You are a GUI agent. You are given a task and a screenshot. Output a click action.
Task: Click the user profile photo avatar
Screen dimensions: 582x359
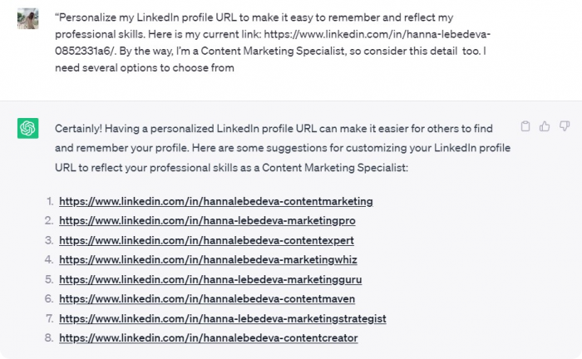pyautogui.click(x=27, y=18)
